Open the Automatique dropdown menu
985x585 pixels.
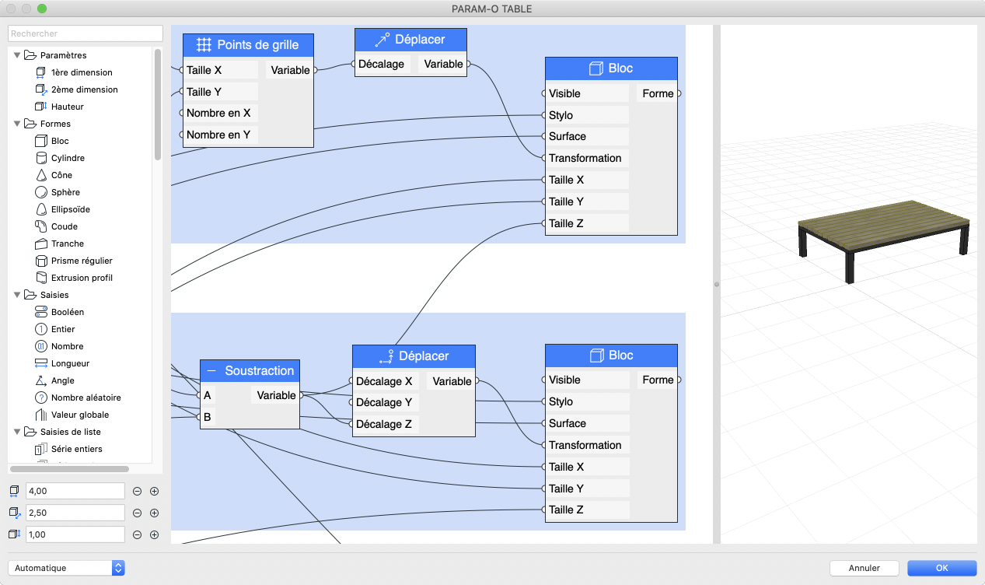coord(67,568)
